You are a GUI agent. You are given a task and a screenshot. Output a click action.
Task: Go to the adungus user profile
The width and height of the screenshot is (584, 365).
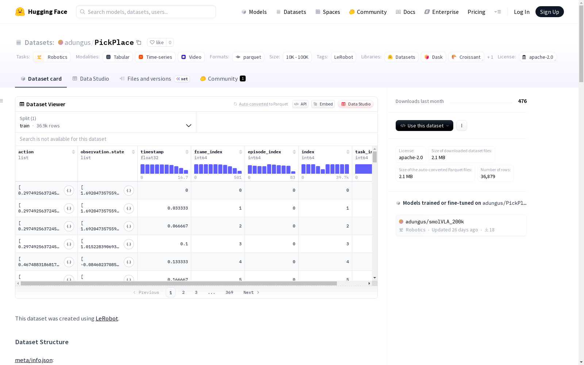77,42
